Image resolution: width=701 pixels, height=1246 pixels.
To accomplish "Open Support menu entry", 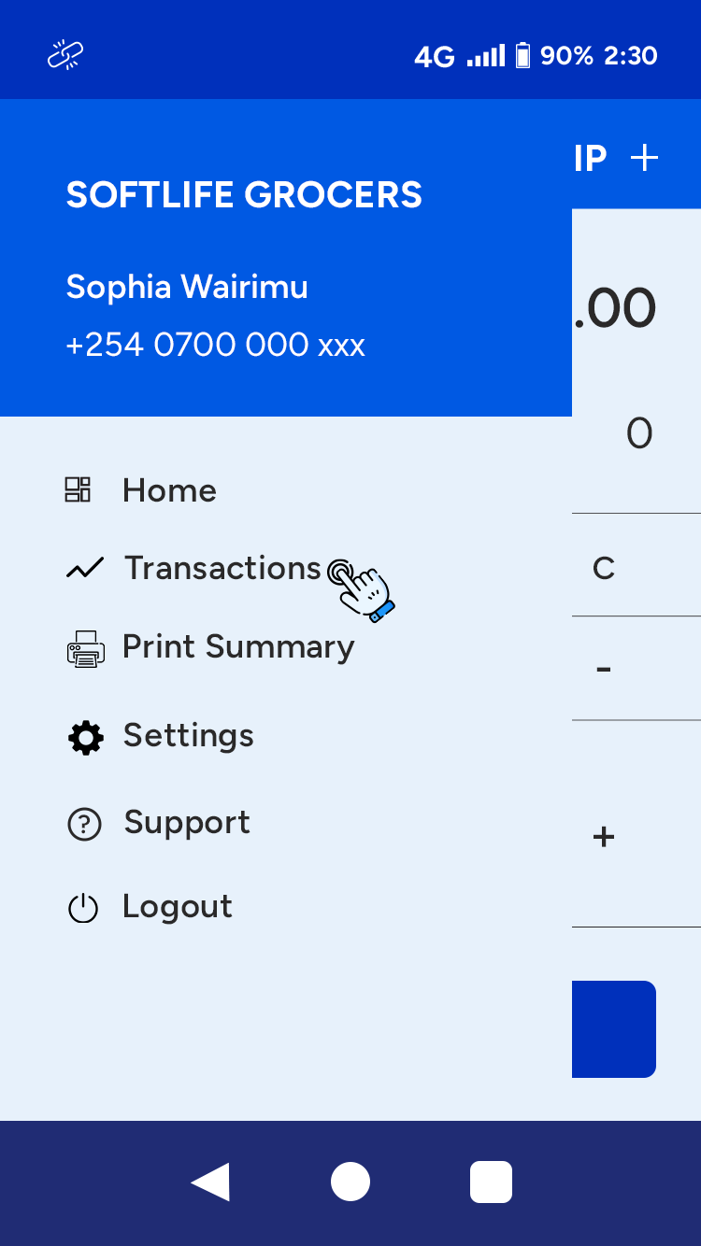I will pyautogui.click(x=187, y=823).
